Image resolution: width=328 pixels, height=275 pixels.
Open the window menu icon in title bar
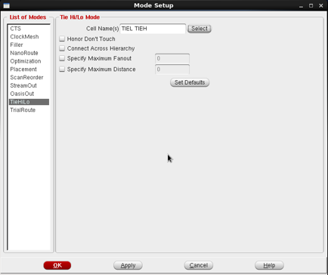click(x=7, y=5)
